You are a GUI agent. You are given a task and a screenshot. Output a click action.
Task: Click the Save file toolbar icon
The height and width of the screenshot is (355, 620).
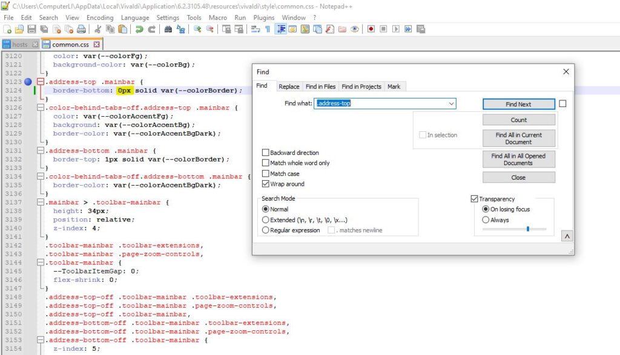point(31,29)
